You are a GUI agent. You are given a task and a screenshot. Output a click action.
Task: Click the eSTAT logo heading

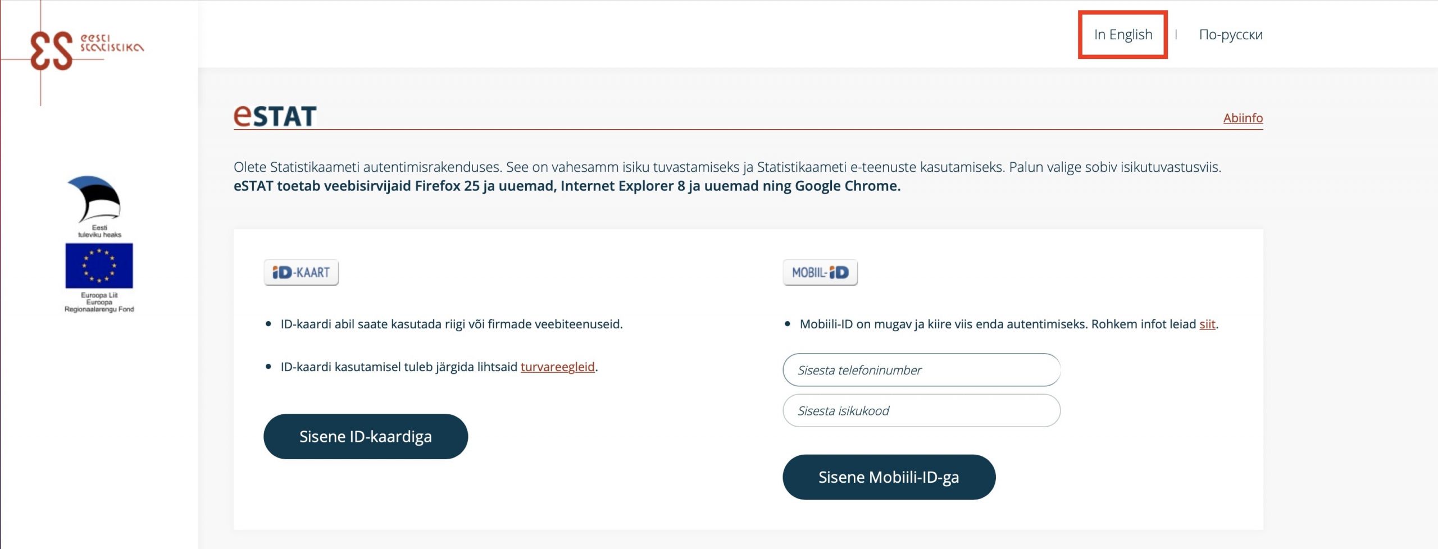(275, 115)
